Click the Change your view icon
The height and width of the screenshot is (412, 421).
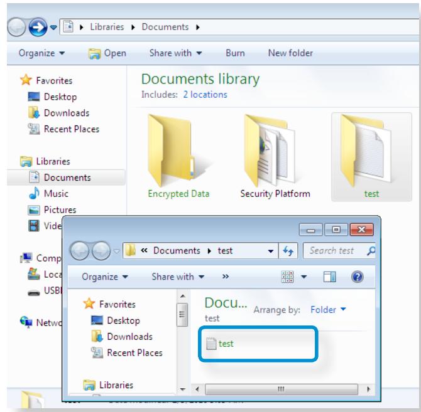click(x=287, y=277)
